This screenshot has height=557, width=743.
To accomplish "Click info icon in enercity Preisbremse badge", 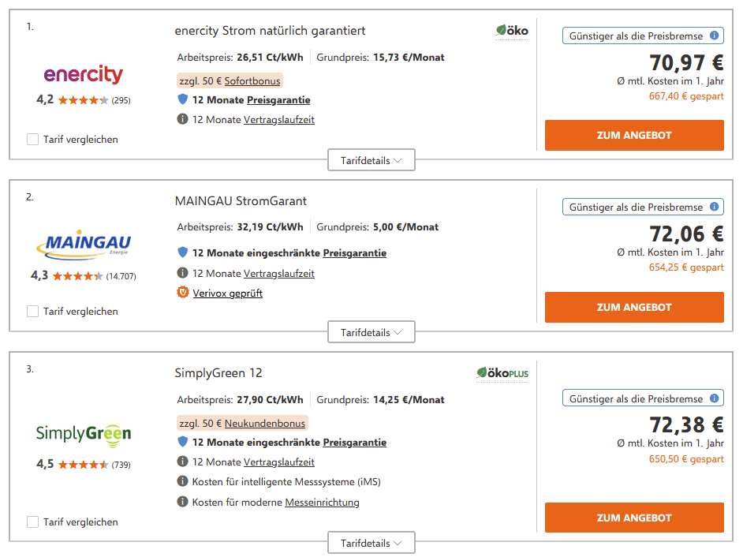I will (x=714, y=36).
